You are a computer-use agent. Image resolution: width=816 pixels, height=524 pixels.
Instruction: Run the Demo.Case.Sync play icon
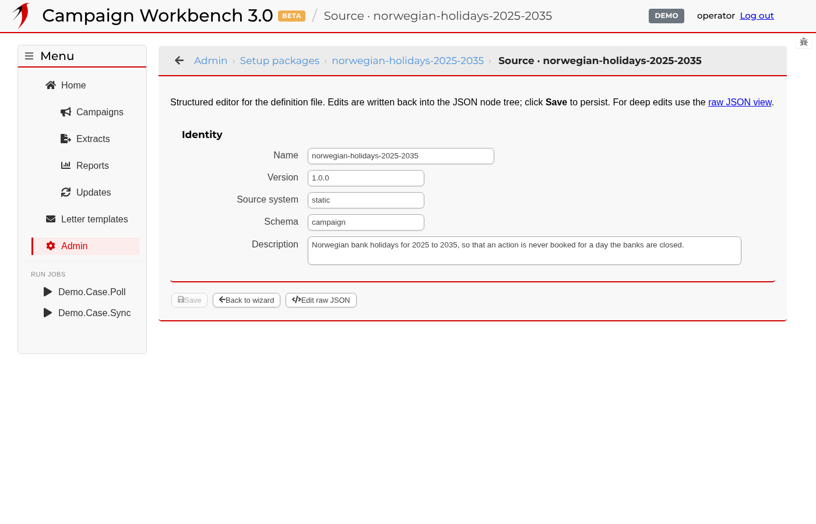[48, 313]
